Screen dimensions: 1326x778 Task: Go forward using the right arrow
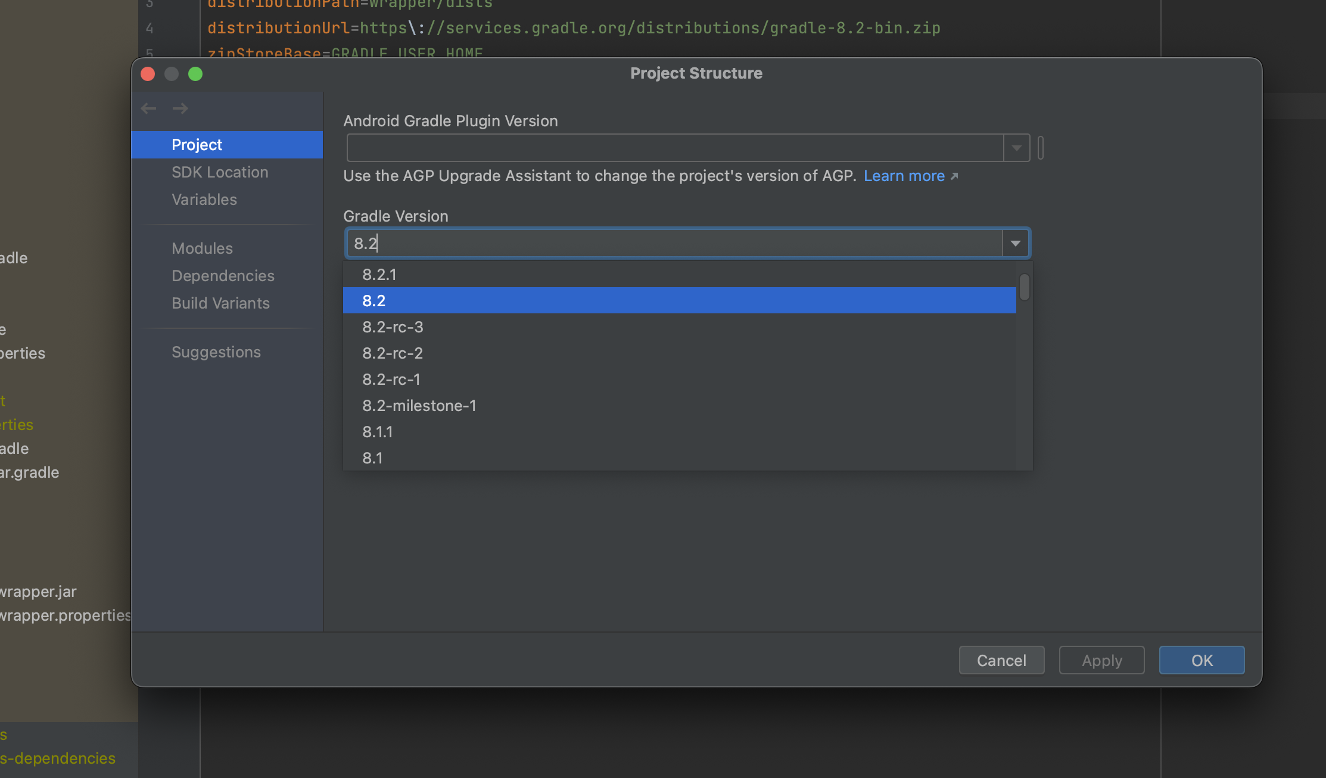(180, 108)
